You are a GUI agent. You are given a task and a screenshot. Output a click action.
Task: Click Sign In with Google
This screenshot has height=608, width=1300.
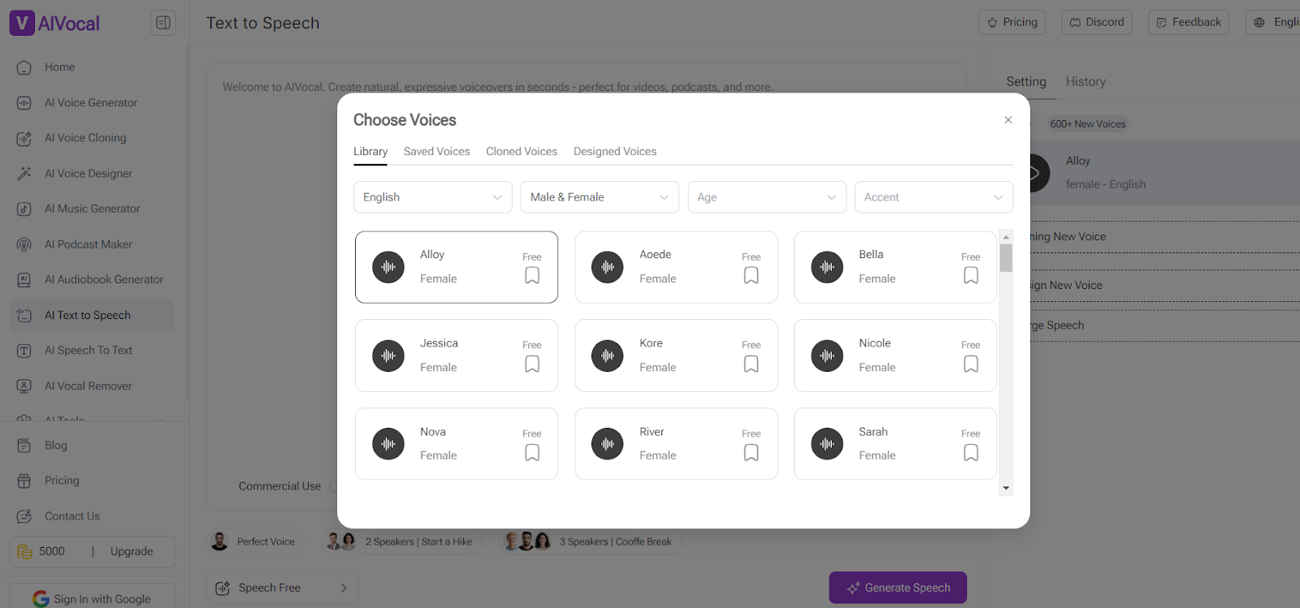93,599
